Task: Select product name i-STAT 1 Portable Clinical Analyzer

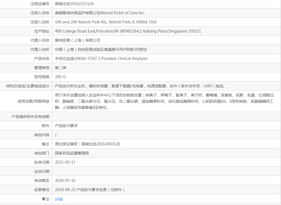Action: 116,59
